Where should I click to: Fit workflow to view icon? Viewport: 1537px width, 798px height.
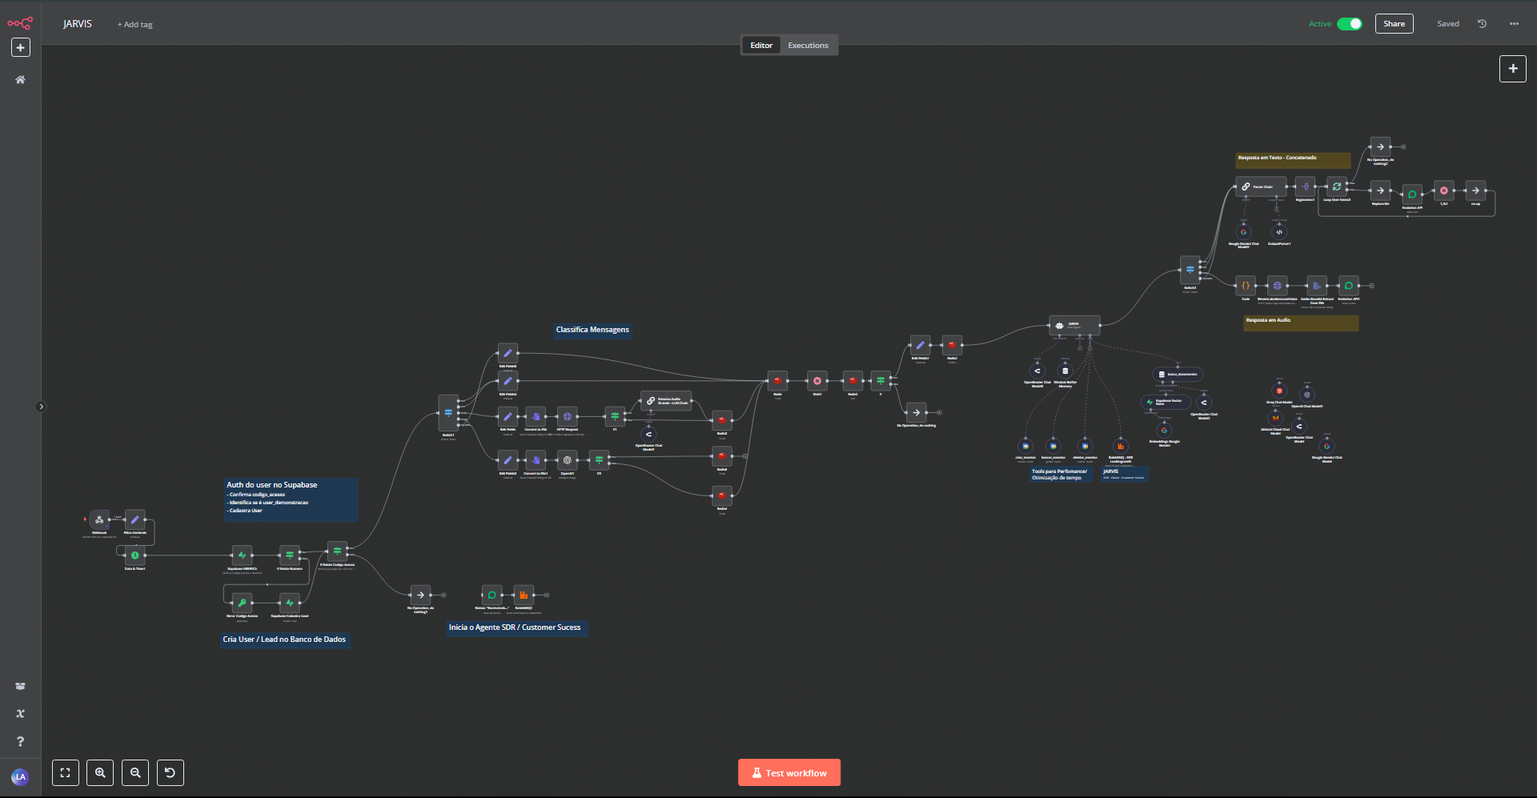[x=66, y=772]
